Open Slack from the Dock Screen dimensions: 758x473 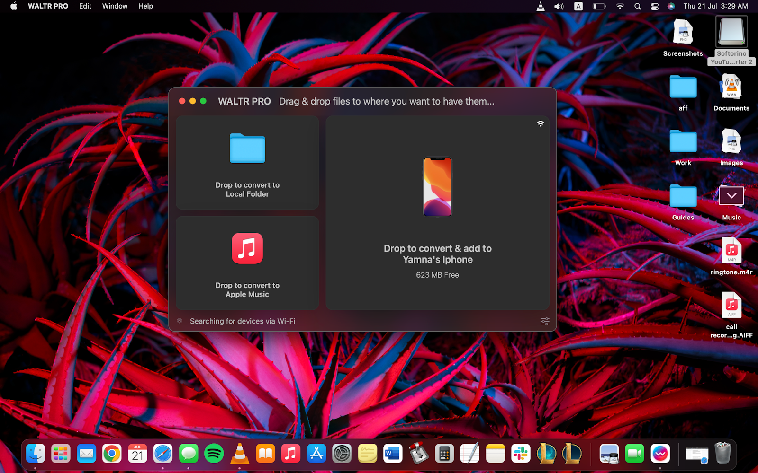(521, 454)
